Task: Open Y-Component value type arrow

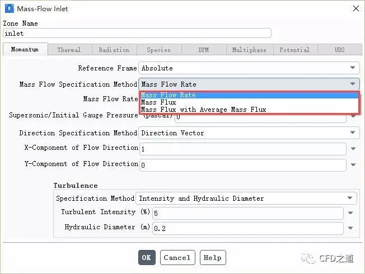Action: click(353, 165)
